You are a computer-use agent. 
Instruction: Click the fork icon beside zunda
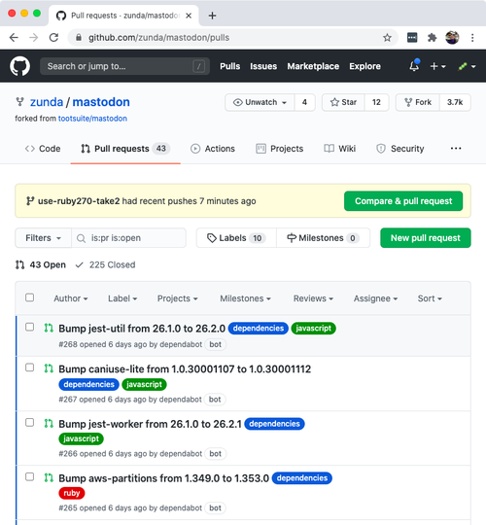coord(19,102)
